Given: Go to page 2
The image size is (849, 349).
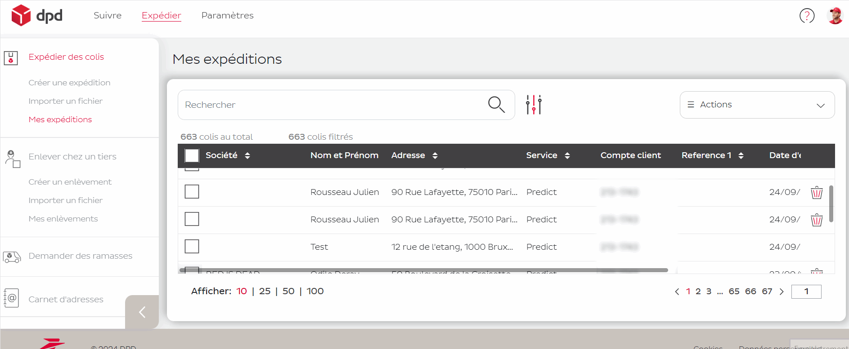Looking at the screenshot, I should pos(698,292).
